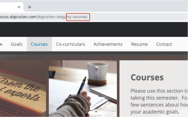Screen dimensions: 188x117
Task: Click the photo of hand writing with pen
Action: [83, 88]
